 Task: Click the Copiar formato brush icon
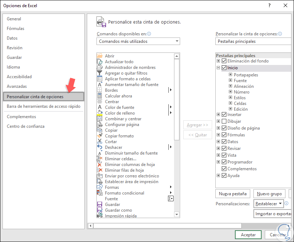coord(100,136)
